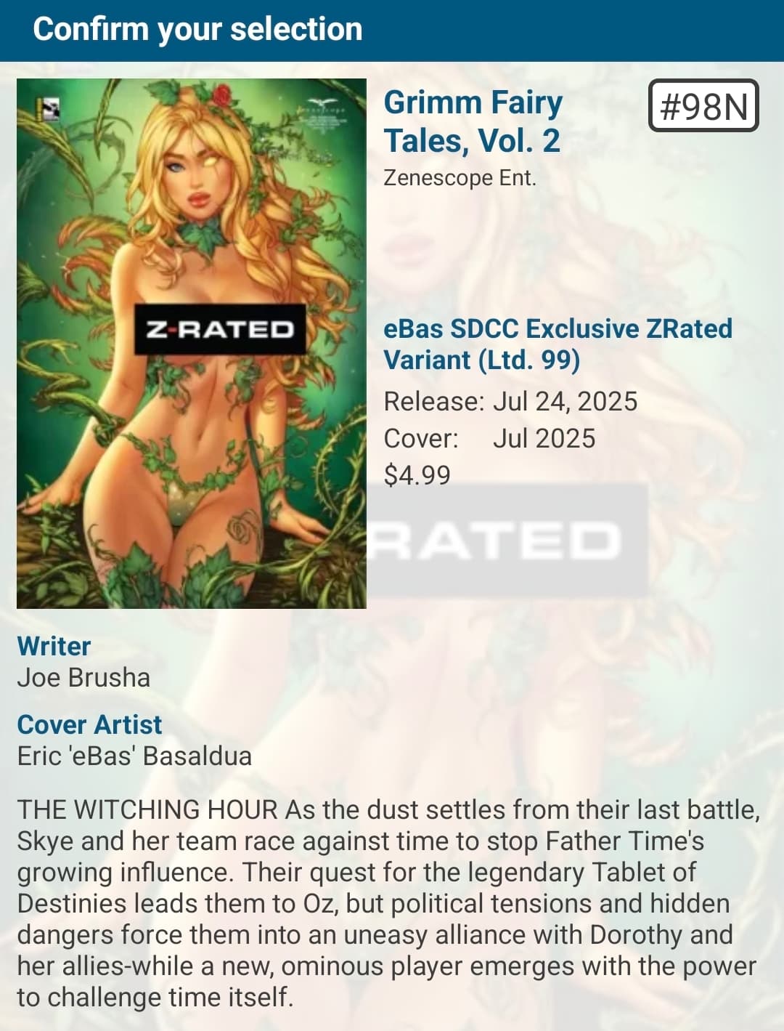Click writer name Joe Brusha
This screenshot has width=784, height=1031.
pos(83,678)
